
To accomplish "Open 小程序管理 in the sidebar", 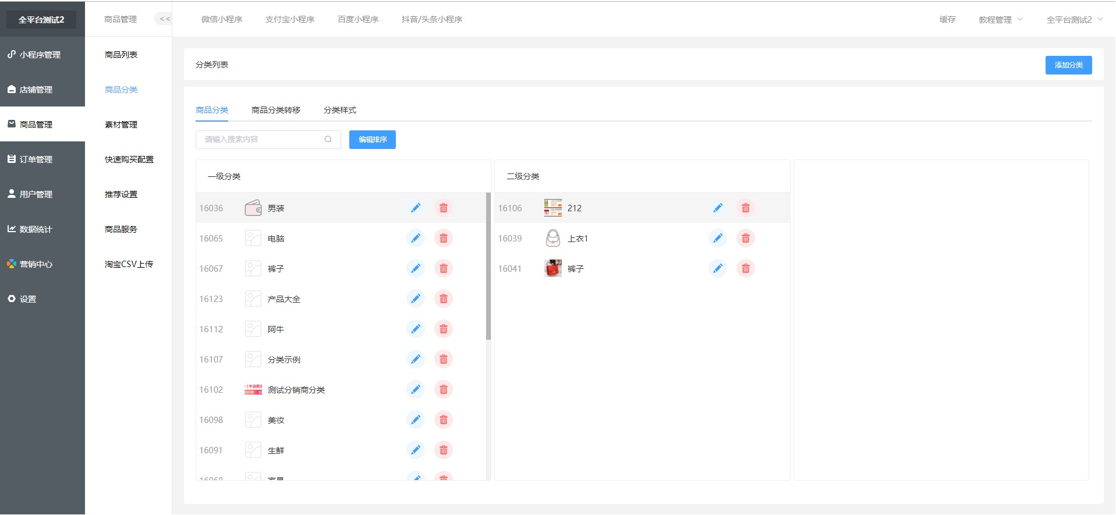I will (42, 54).
